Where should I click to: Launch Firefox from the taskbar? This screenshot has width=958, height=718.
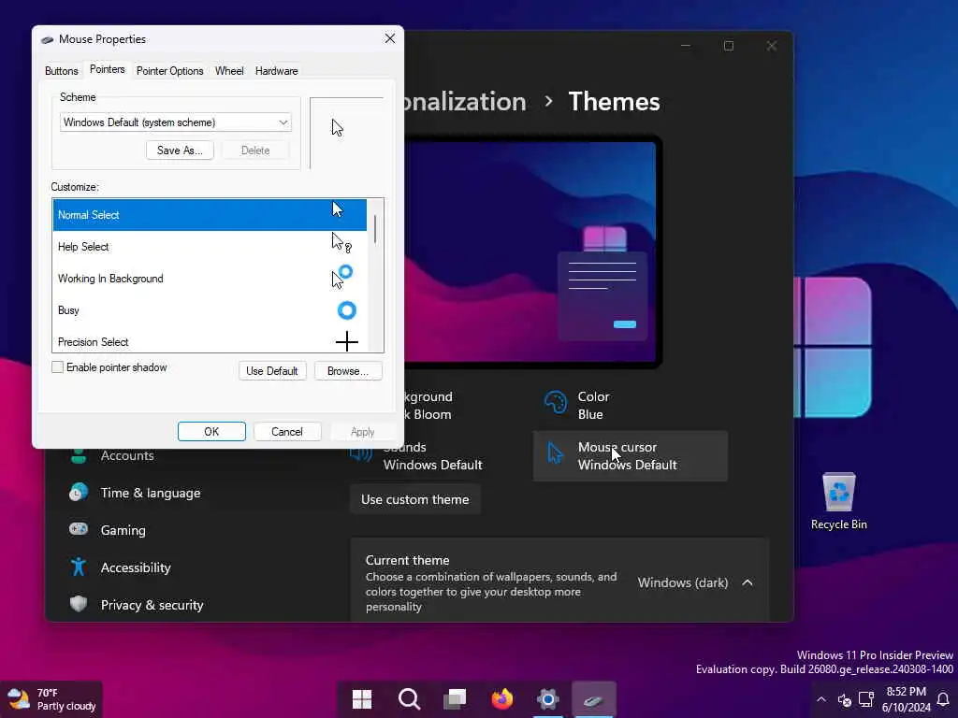point(501,699)
